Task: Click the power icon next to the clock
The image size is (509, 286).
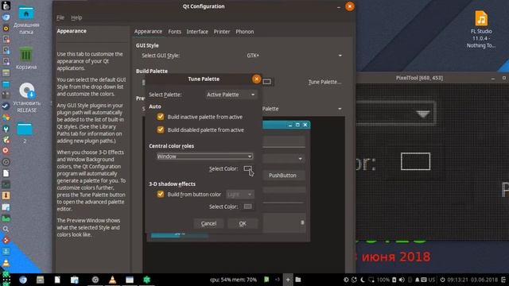Action: click(442, 280)
